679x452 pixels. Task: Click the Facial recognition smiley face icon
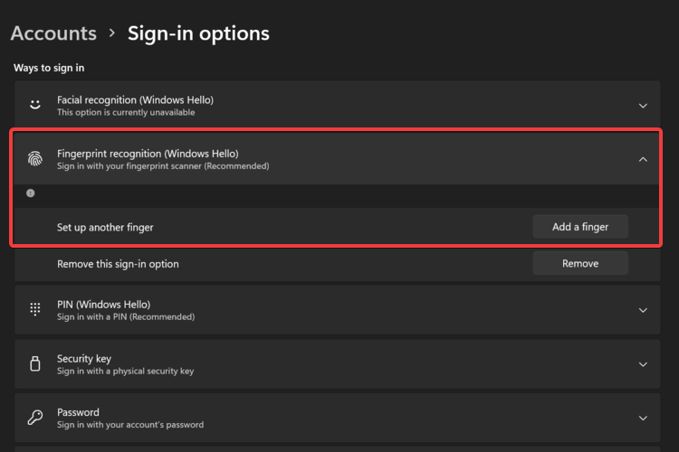click(x=35, y=105)
